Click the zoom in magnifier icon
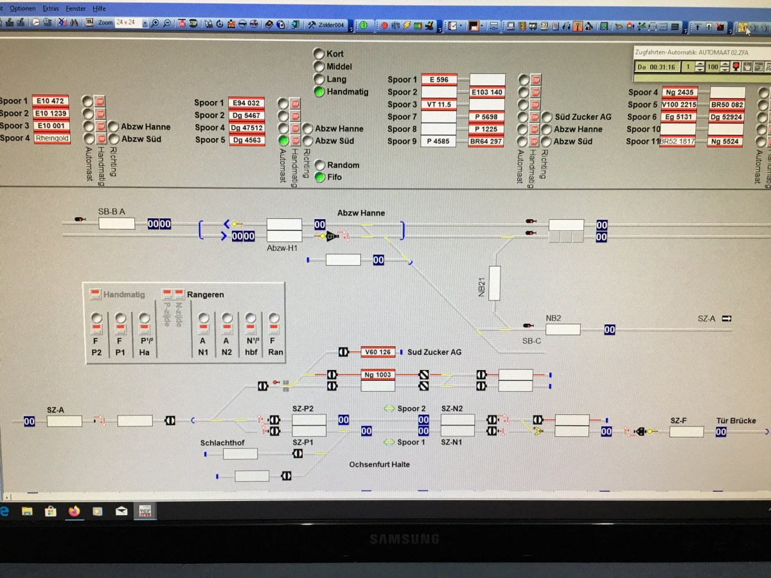 click(155, 24)
